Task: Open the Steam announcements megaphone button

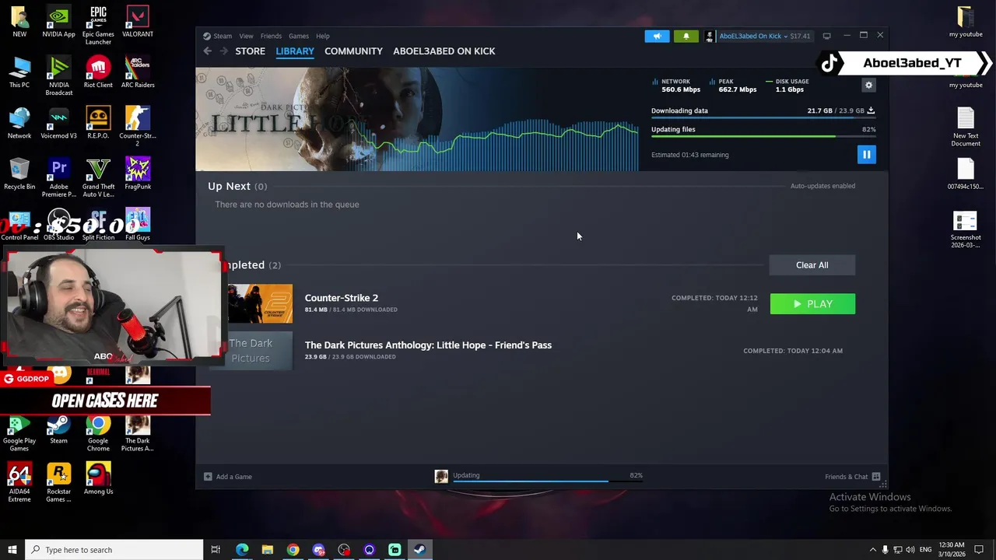Action: [657, 36]
